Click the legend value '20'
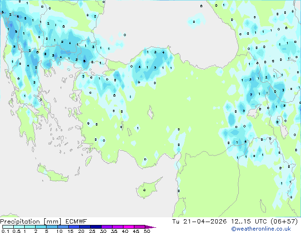Screen dimensions: 301x233 click(x=81, y=231)
